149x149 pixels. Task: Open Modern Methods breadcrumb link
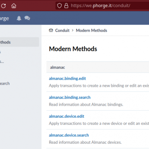tap(92, 31)
